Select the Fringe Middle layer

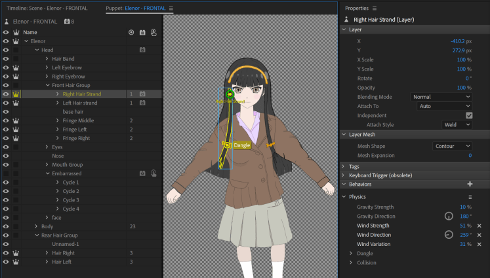tap(78, 121)
